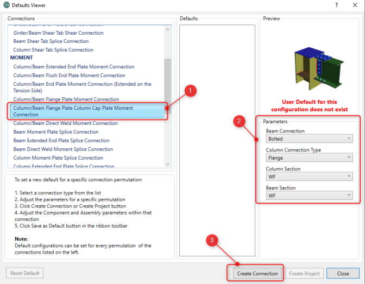Select Column/Beam Flange Plate Moment Connection
Screen dimensions: 365x284
point(66,99)
